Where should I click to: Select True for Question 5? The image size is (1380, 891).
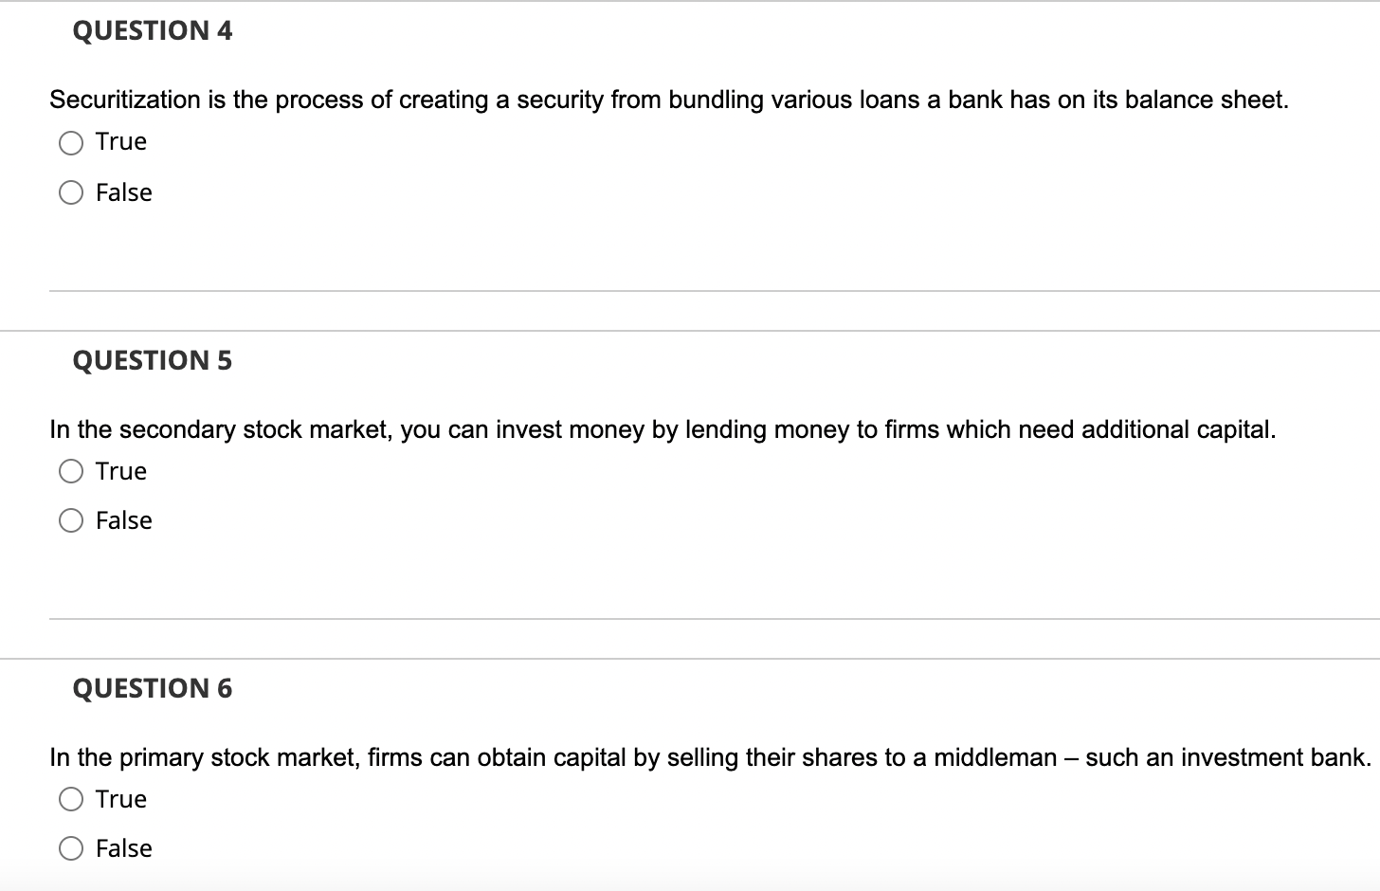pyautogui.click(x=70, y=470)
